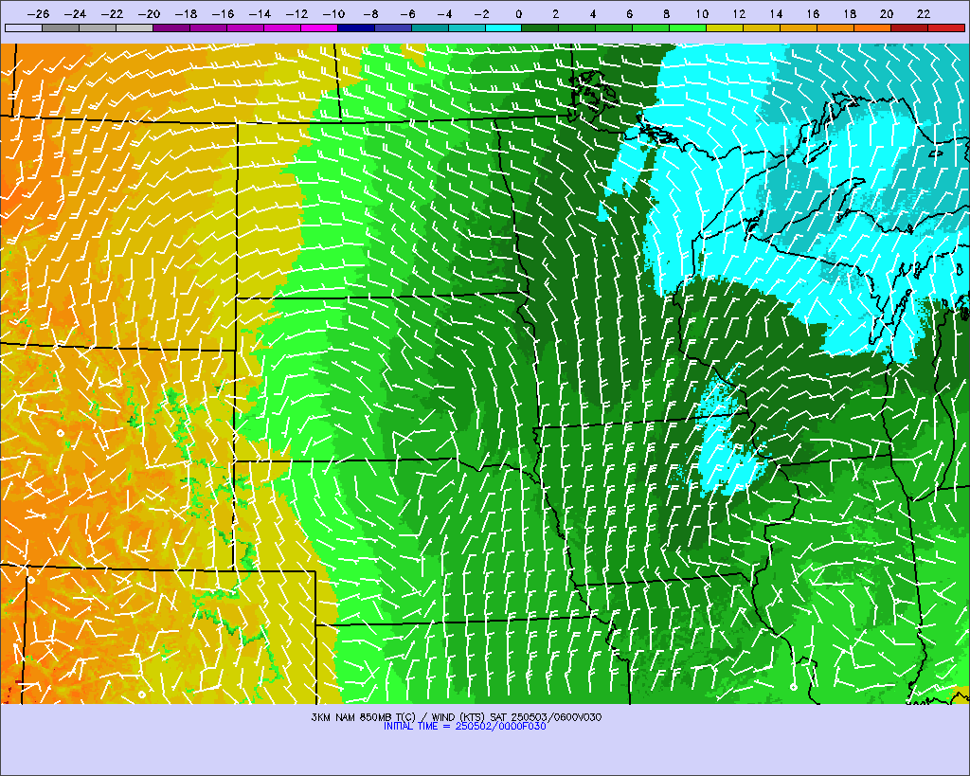Select the '-24' legend label
This screenshot has height=776, width=970.
[x=75, y=13]
